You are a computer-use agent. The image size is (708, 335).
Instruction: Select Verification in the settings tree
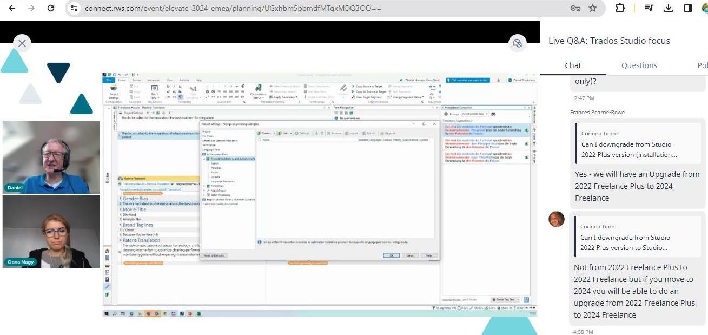[x=209, y=145]
